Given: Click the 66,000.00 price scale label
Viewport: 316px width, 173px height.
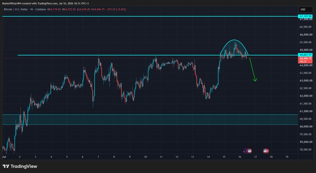Looking at the screenshot, I should coord(306,35).
